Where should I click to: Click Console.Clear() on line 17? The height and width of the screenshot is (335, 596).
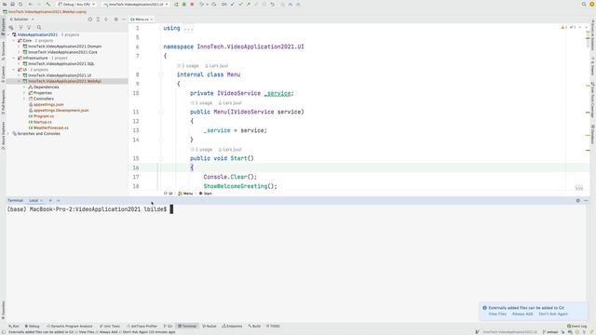coord(230,177)
